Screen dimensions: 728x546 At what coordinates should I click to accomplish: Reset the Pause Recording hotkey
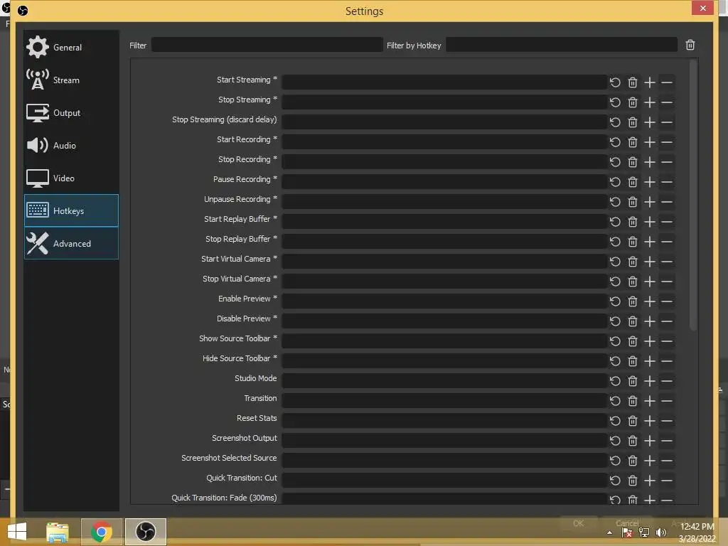pos(615,183)
